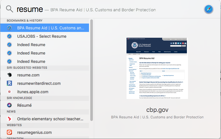The width and height of the screenshot is (221, 139).
Task: Select the BPA Resume Aid result
Action: click(45, 28)
